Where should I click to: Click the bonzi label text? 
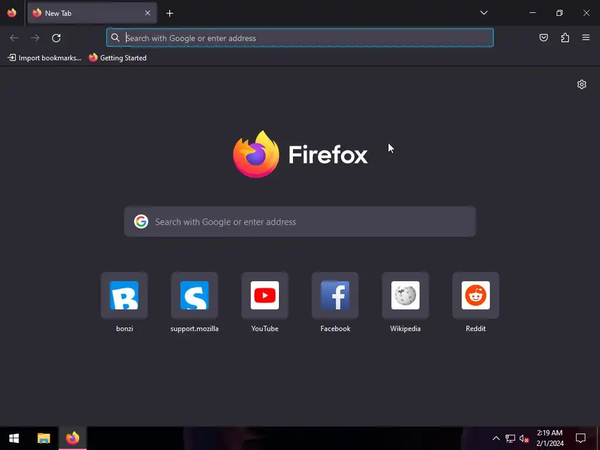124,329
